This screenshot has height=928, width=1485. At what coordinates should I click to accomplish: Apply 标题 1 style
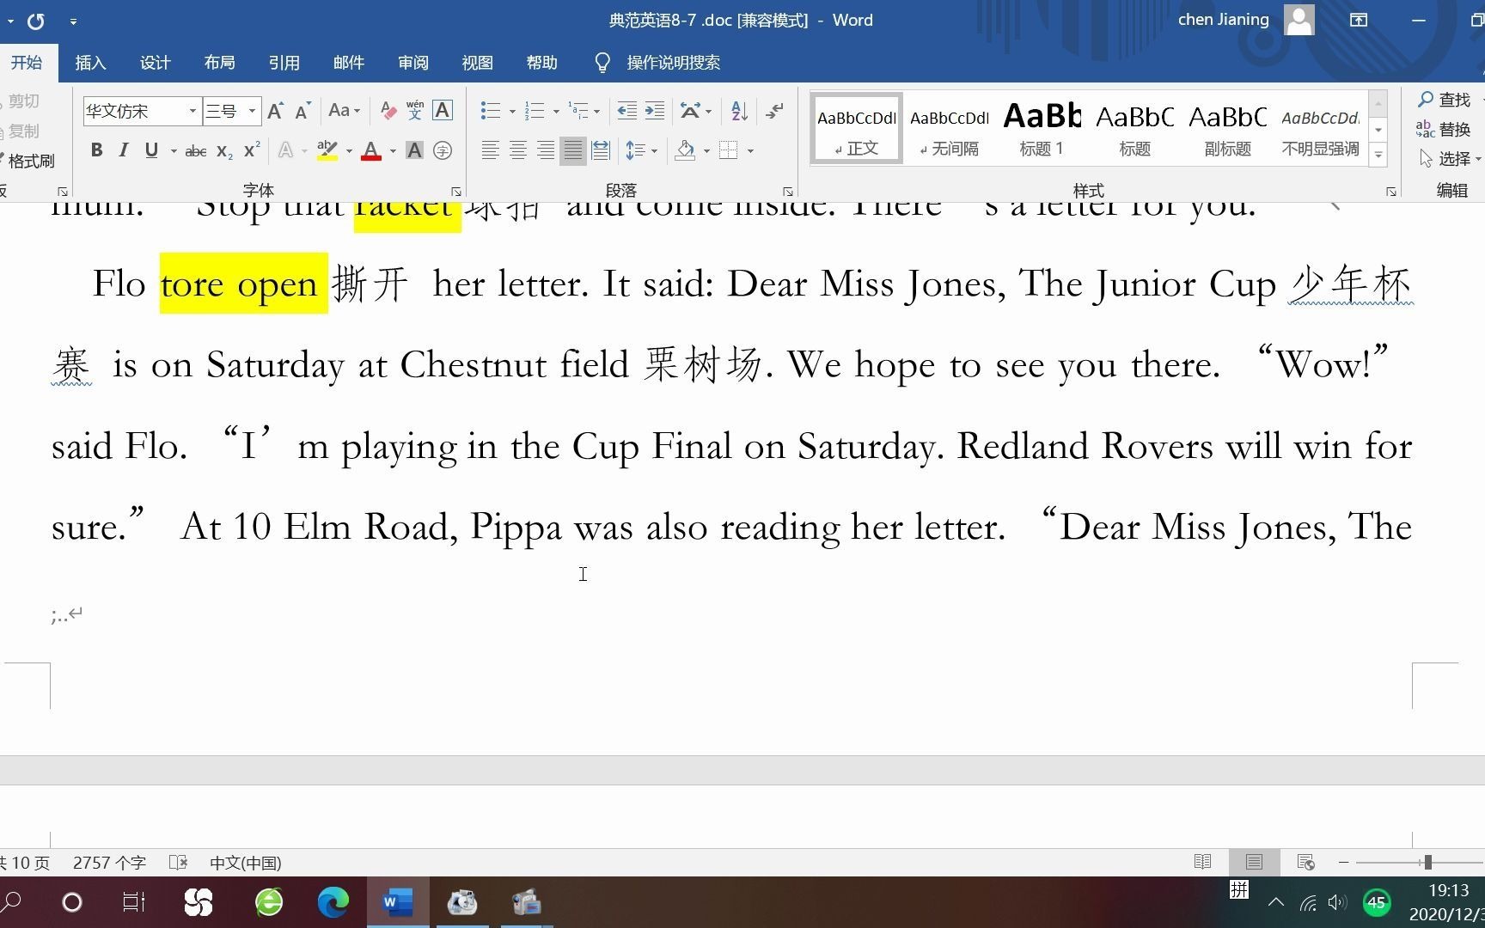coord(1042,128)
